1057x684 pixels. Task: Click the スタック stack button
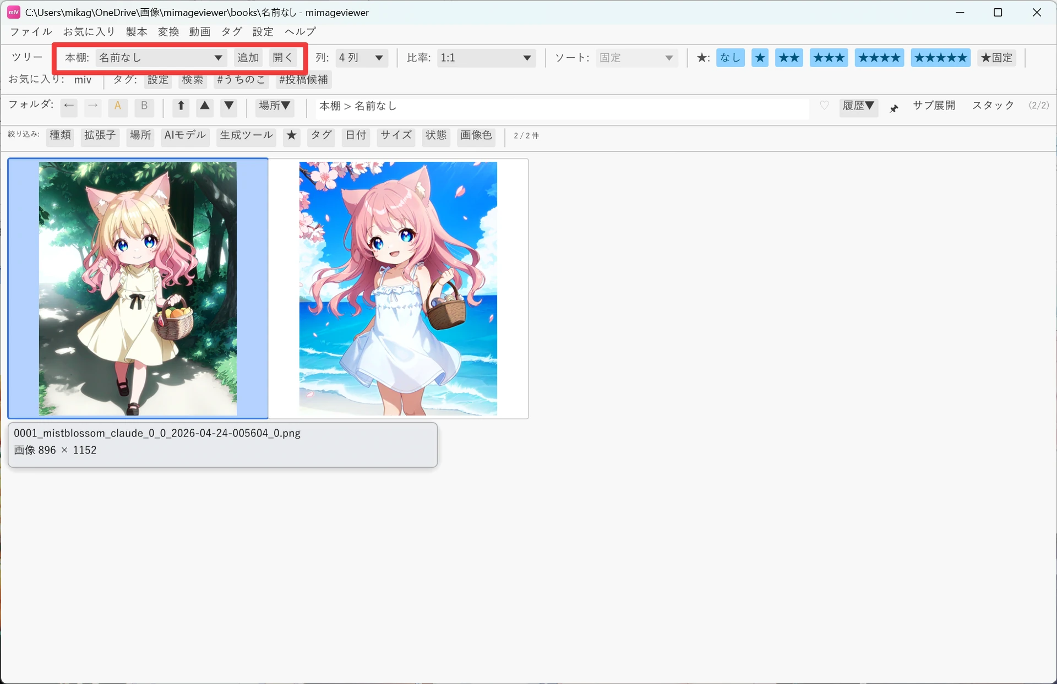993,106
